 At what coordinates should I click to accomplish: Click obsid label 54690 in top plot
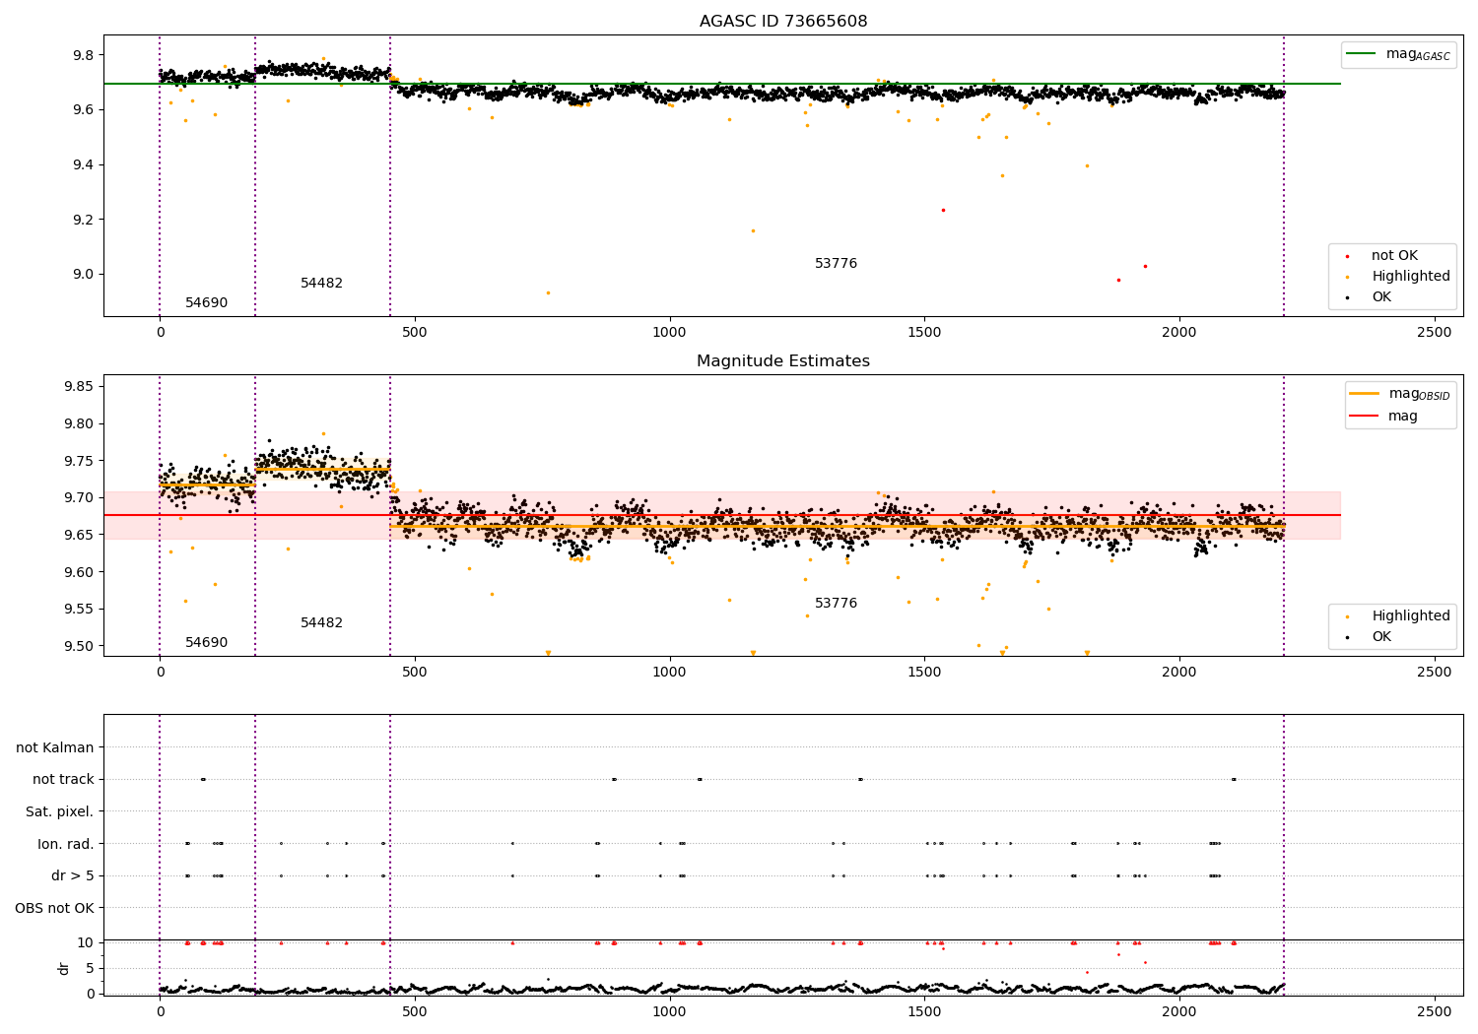coord(206,303)
